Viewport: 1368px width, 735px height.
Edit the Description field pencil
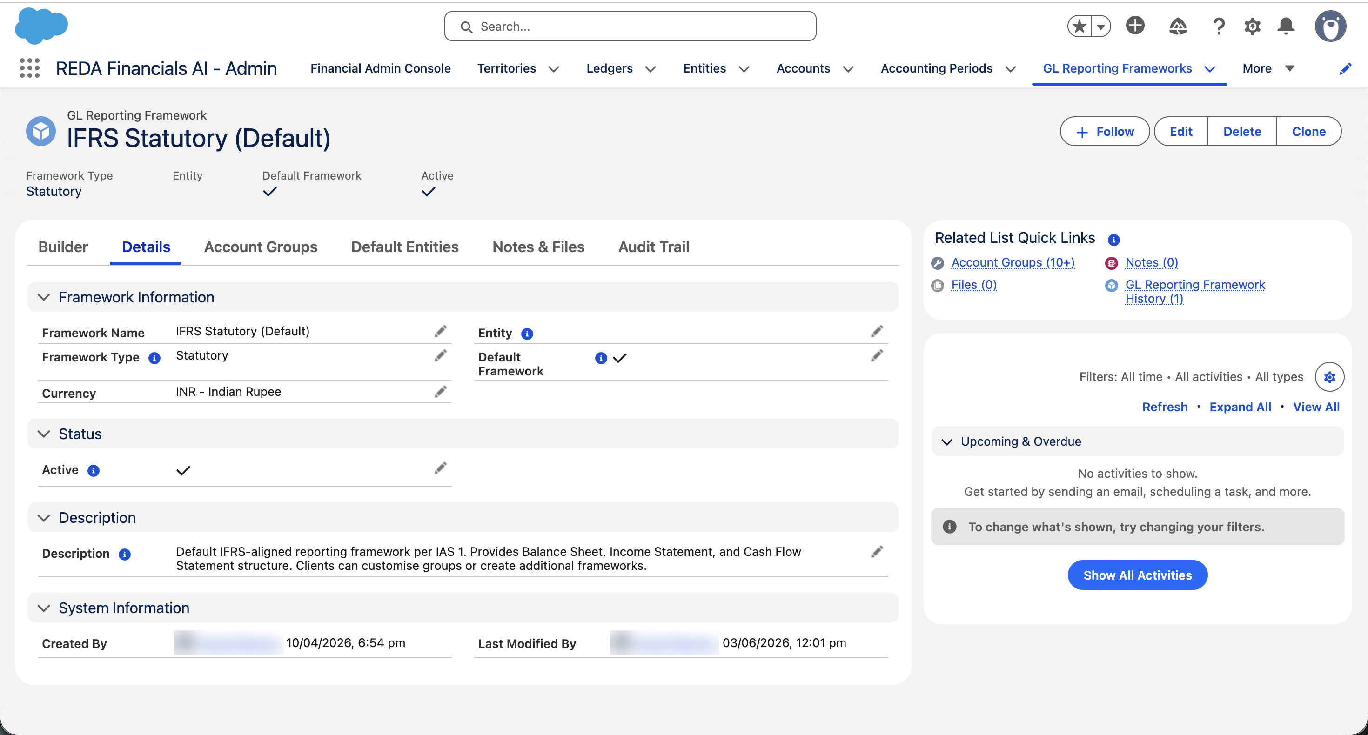(877, 552)
